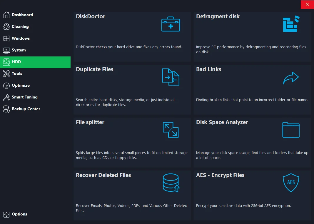Close the window with red X
Image resolution: width=314 pixels, height=224 pixels.
click(x=307, y=4)
